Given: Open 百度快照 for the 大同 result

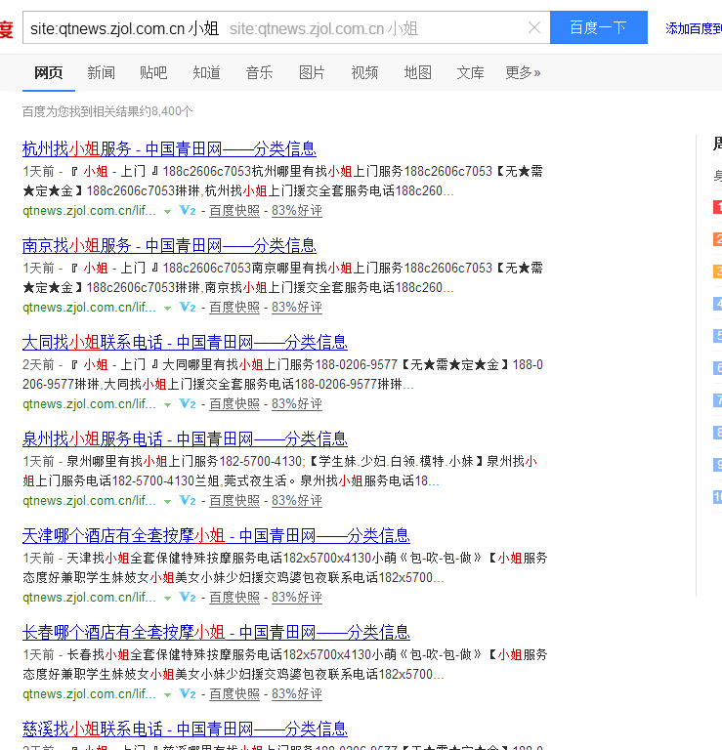Looking at the screenshot, I should pos(234,403).
